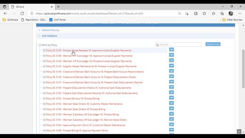Open the Favorites list star icon
The image size is (245, 138).
tap(214, 13)
